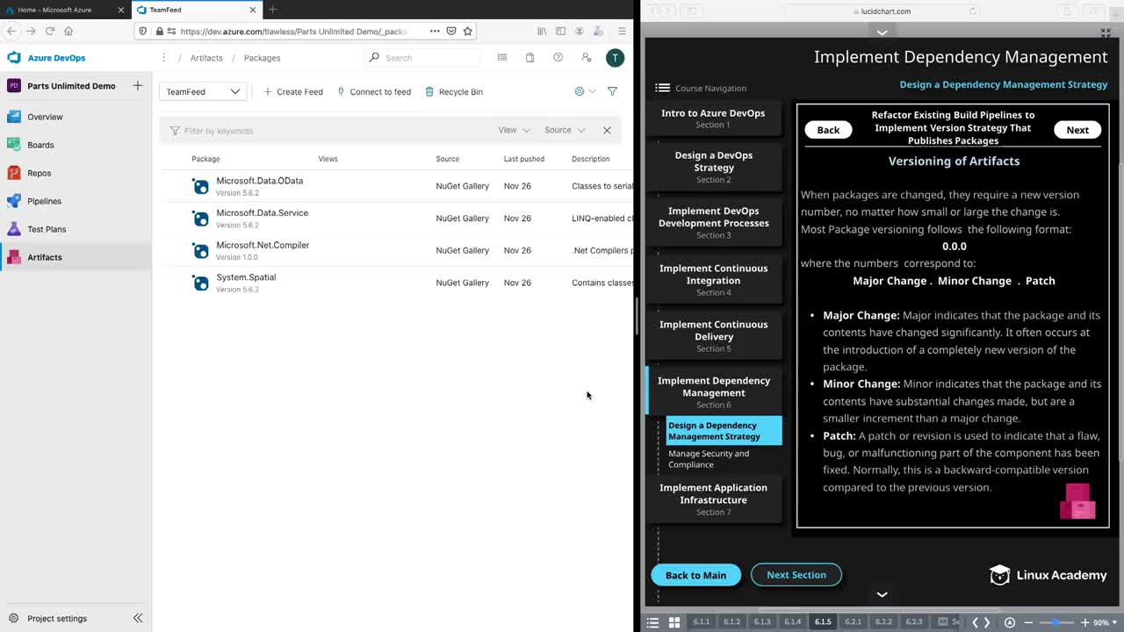Click Create Feed button
The image size is (1124, 632).
click(293, 91)
